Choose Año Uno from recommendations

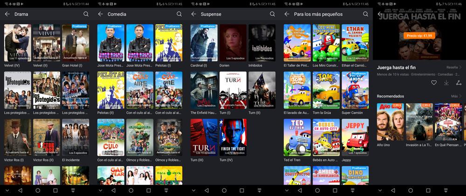pyautogui.click(x=391, y=122)
